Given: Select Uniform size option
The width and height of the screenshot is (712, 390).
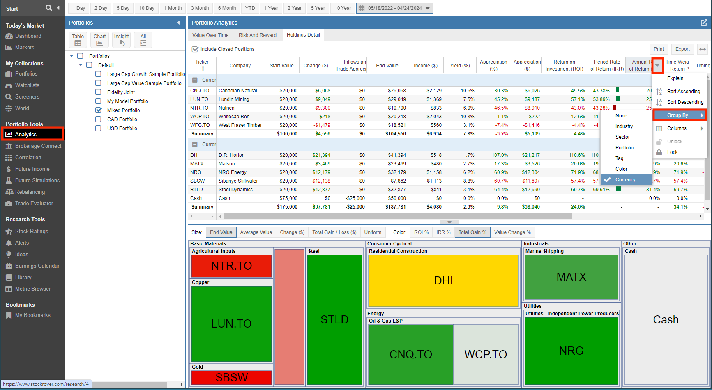Looking at the screenshot, I should pyautogui.click(x=373, y=232).
